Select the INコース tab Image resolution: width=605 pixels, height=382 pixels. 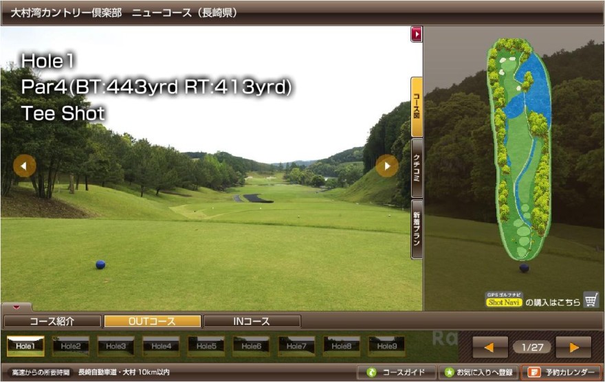coord(252,322)
